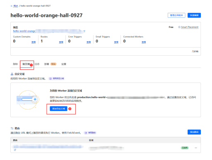Click the Smart Placement info icon
The width and height of the screenshot is (212, 160).
[x=179, y=27]
